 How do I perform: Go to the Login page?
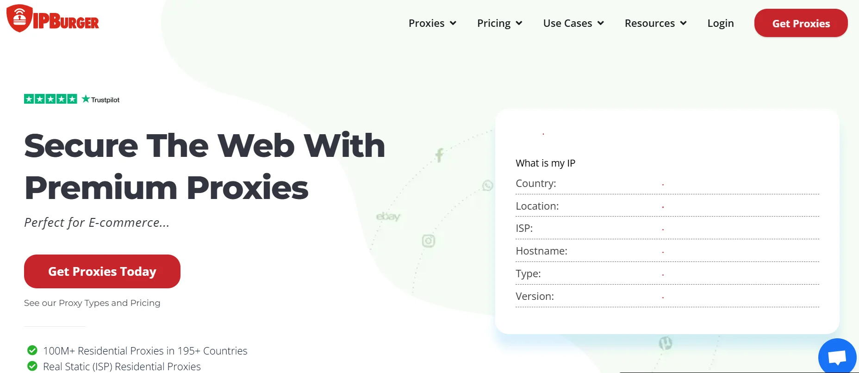(721, 23)
